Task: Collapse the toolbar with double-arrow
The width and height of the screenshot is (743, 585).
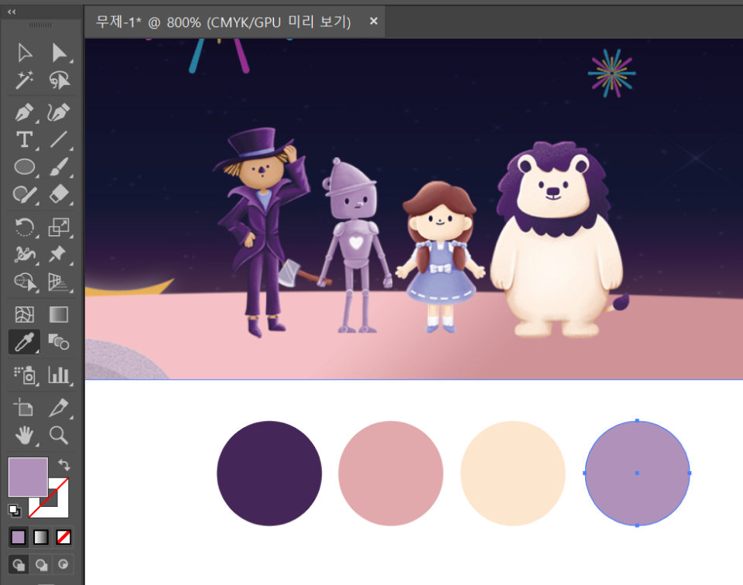Action: [12, 12]
